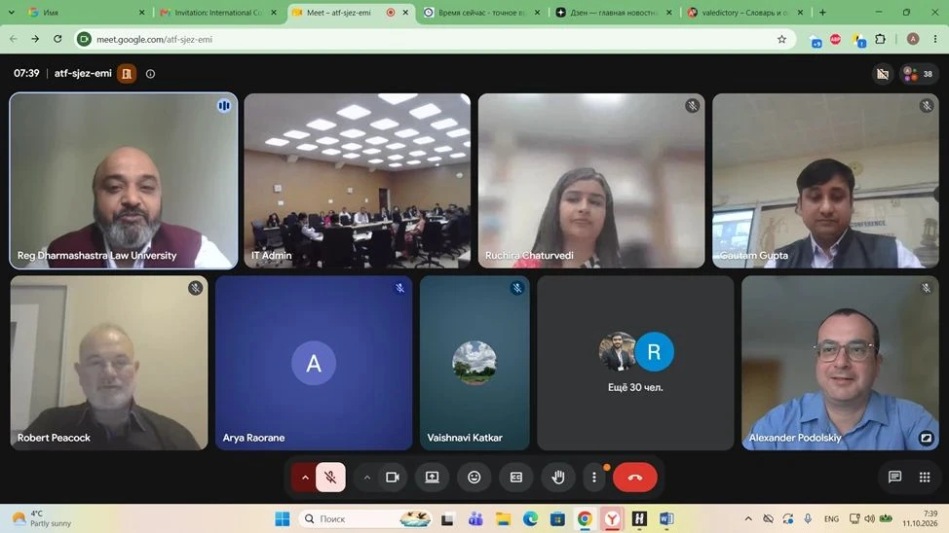949x533 pixels.
Task: Open Yandex Browser from the taskbar
Action: [612, 518]
